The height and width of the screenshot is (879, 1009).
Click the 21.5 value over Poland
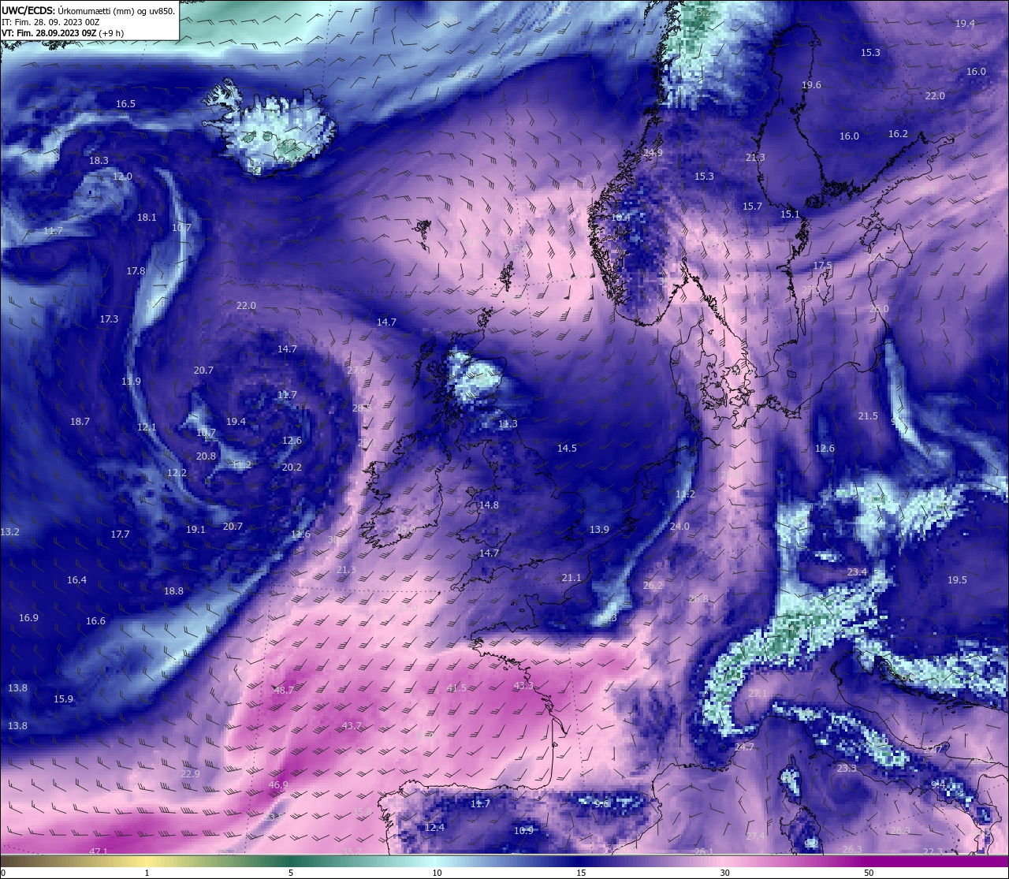[x=868, y=416]
